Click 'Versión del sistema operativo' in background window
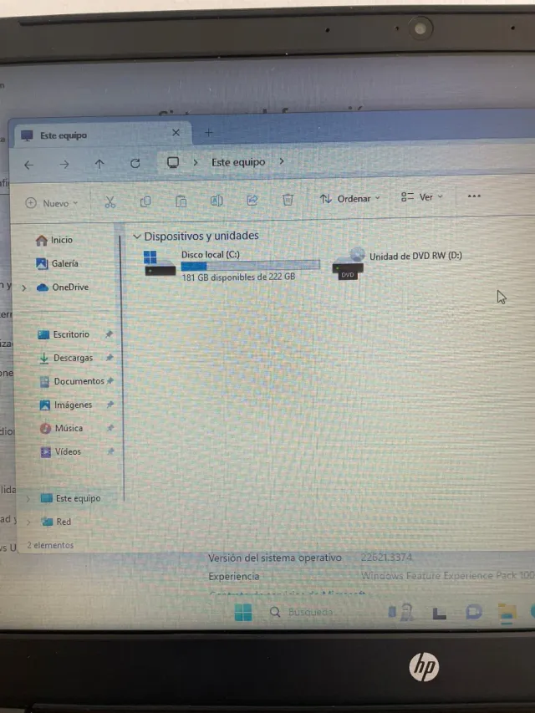Image resolution: width=535 pixels, height=713 pixels. (x=275, y=558)
